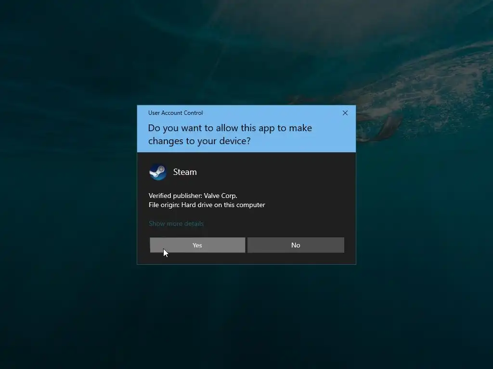493x369 pixels.
Task: Click Yes to allow Steam changes
Action: [197, 245]
